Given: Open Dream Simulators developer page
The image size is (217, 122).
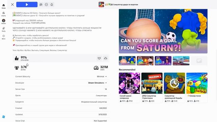Looking at the screenshot, I should [97, 83].
